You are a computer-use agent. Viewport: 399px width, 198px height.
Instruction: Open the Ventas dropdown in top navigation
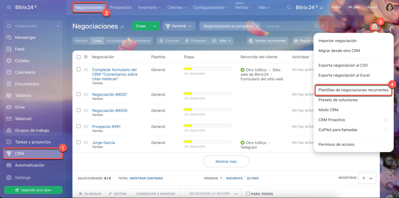coord(243,7)
